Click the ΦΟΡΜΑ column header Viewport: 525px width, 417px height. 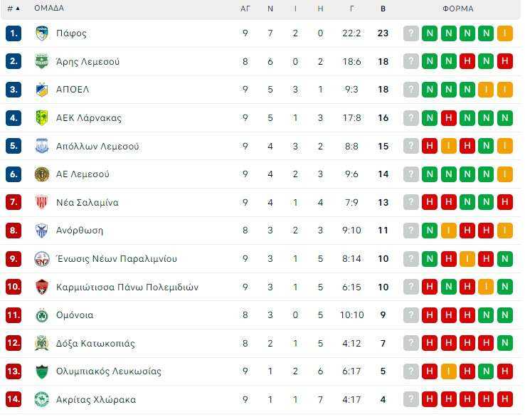(458, 9)
